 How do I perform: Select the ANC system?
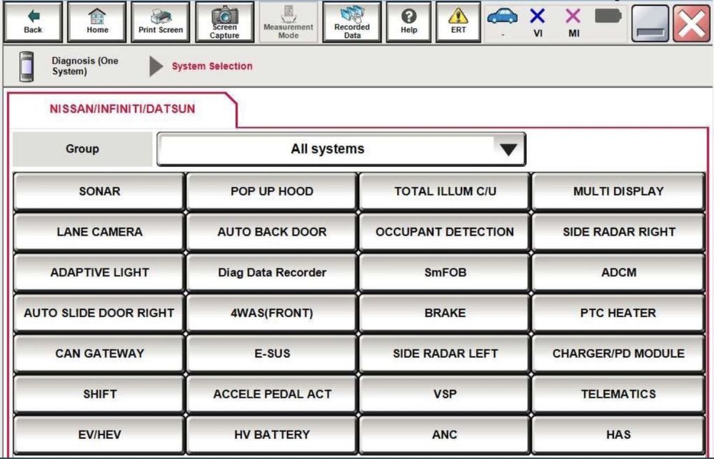(x=445, y=435)
